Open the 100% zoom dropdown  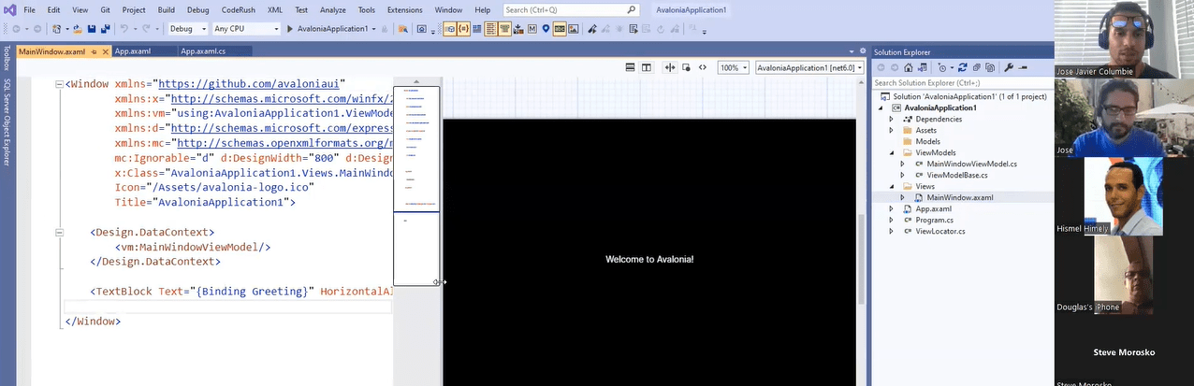[x=733, y=67]
